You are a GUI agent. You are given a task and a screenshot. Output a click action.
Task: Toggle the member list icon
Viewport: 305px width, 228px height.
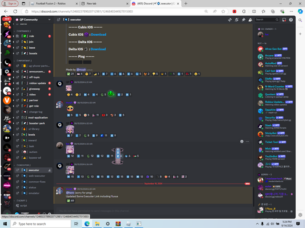tap(250, 19)
